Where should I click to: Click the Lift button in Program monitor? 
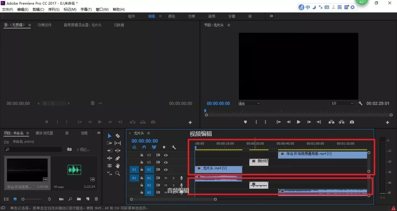332,122
